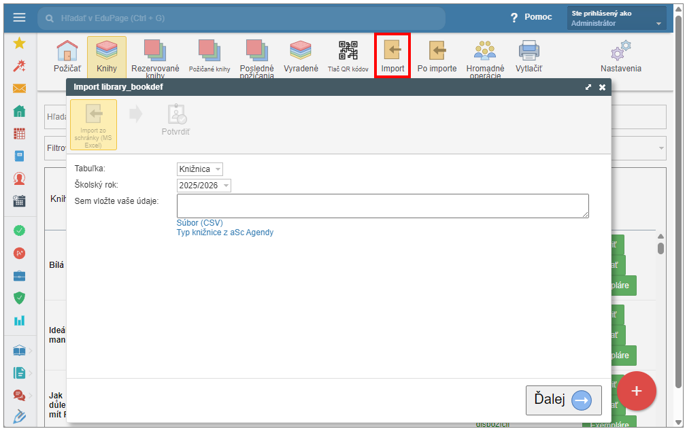The image size is (687, 431).
Task: Click the data paste text area
Action: pos(382,206)
